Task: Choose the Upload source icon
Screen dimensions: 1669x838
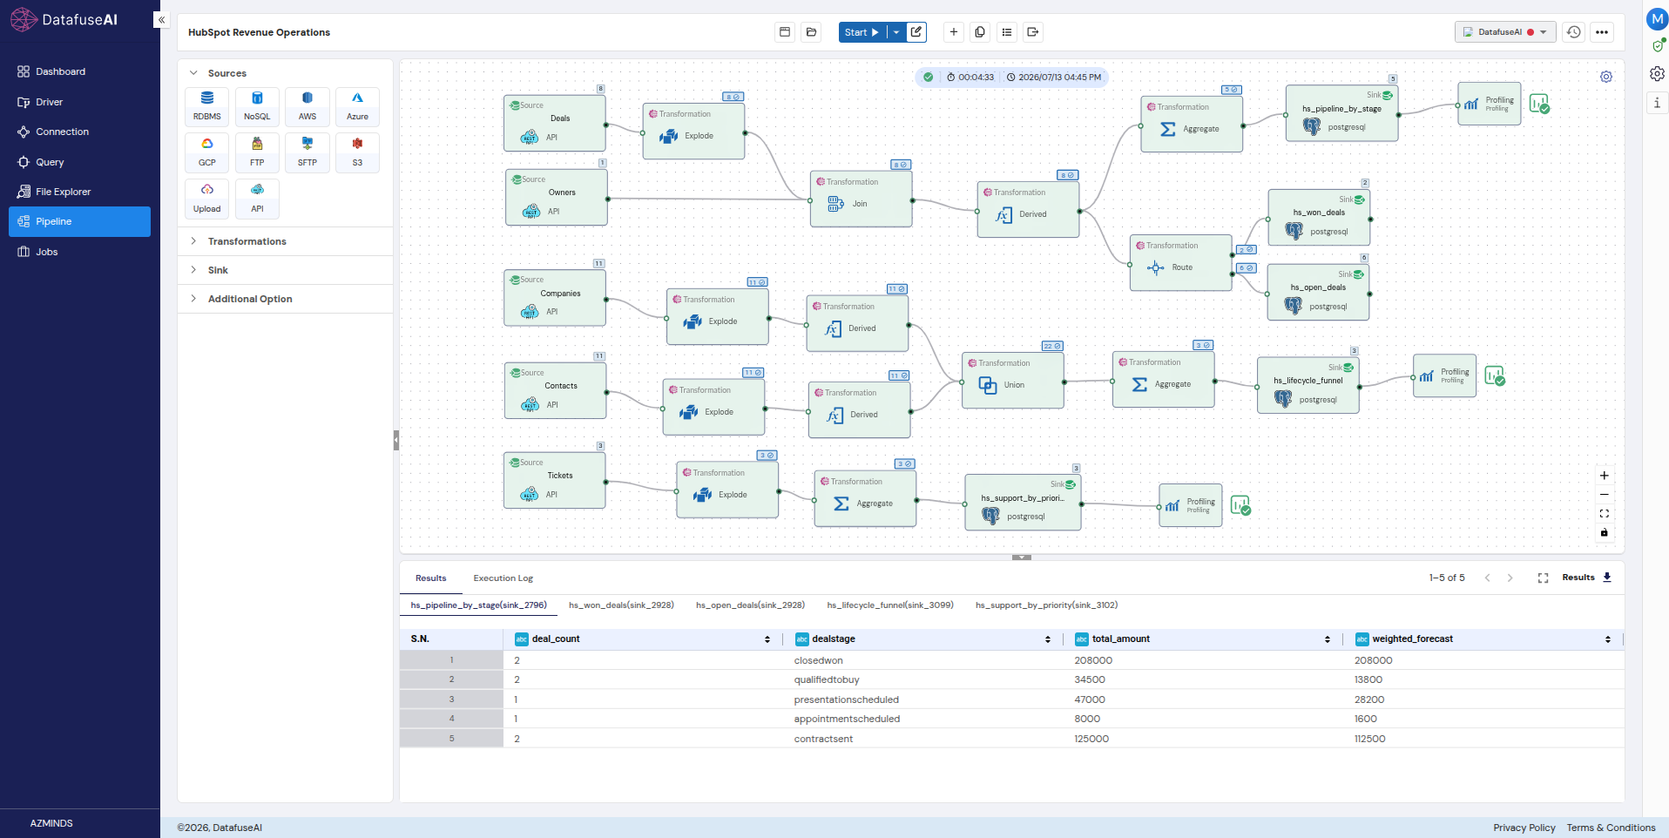Action: coord(206,198)
